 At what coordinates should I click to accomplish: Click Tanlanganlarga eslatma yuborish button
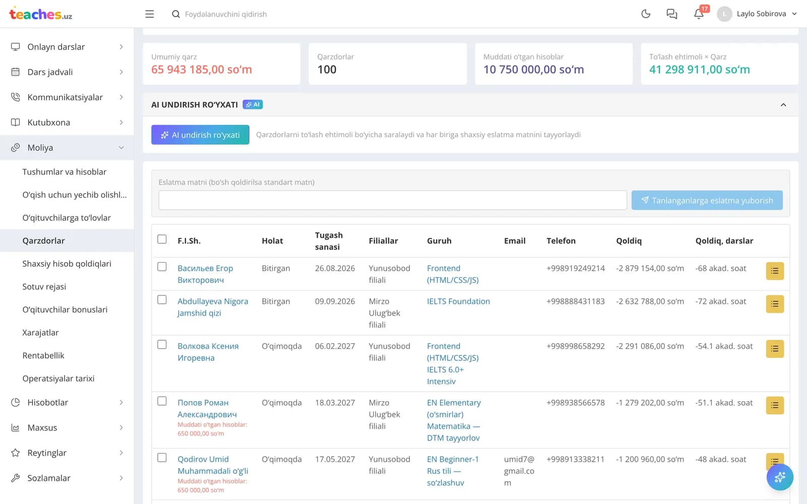(x=707, y=200)
